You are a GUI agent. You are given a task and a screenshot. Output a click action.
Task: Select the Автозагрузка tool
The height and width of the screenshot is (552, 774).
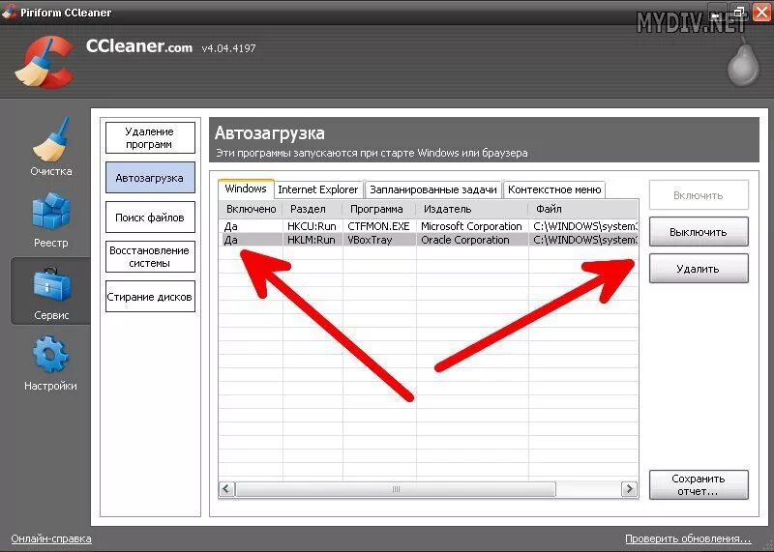click(x=150, y=178)
